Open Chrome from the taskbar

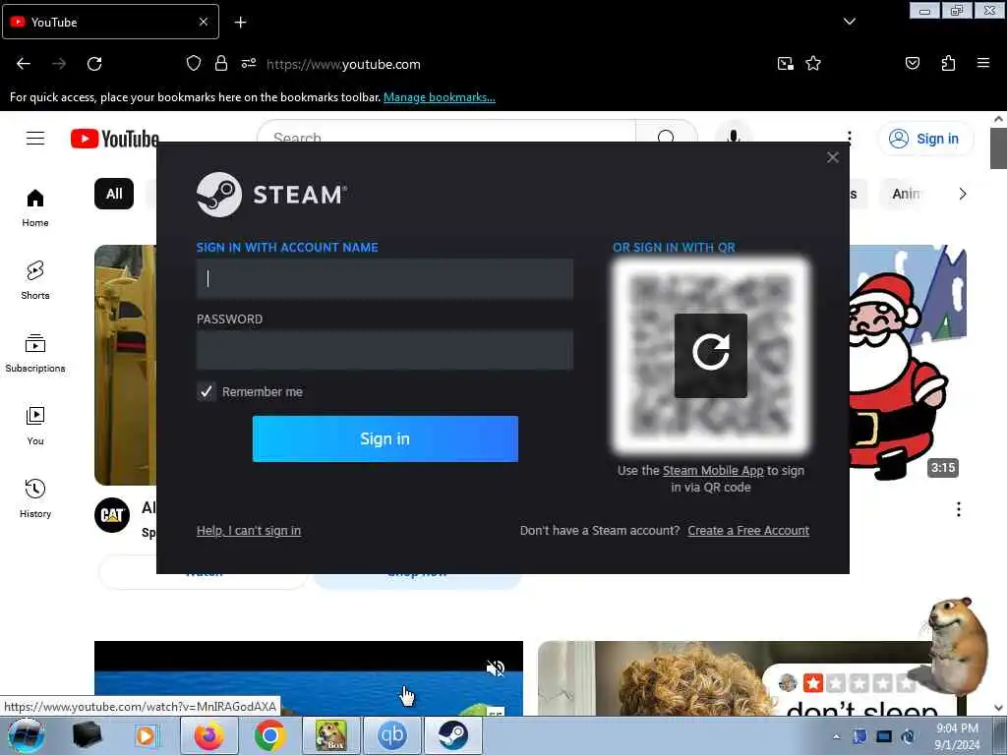[x=269, y=735]
